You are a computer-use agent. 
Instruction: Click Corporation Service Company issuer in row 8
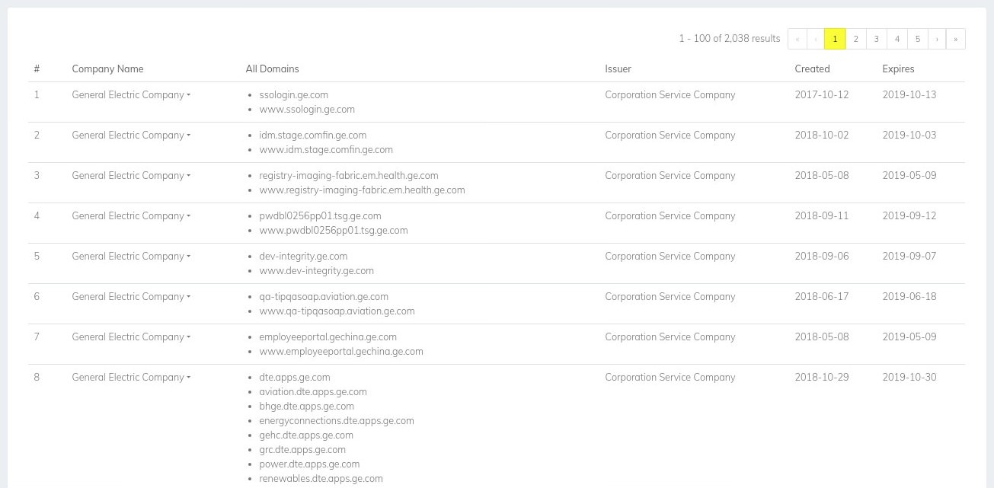point(670,378)
